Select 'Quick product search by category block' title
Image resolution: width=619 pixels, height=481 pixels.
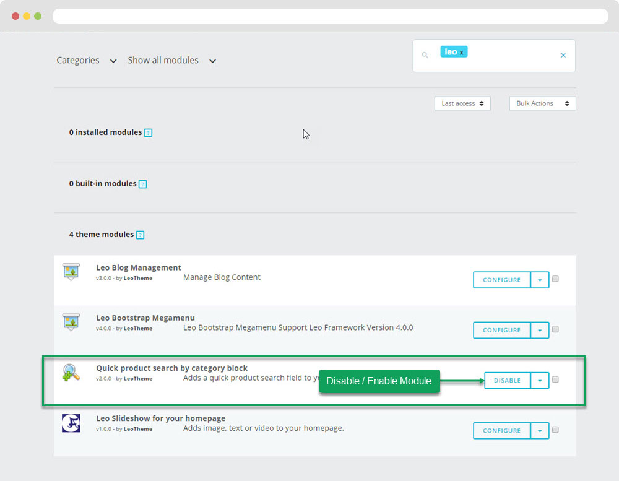coord(171,368)
